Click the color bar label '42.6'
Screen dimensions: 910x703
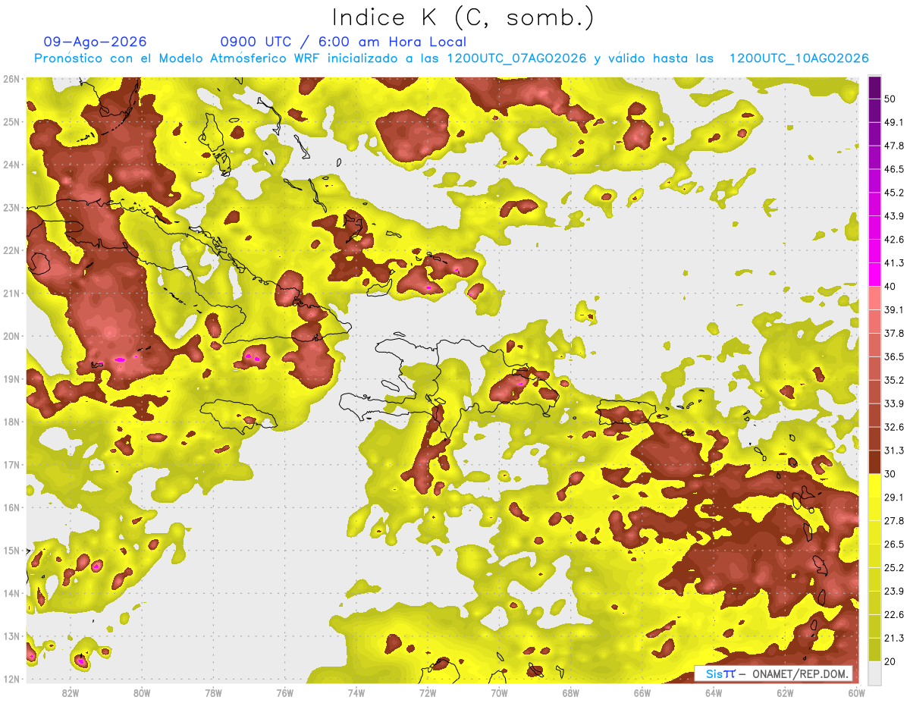[x=893, y=240]
